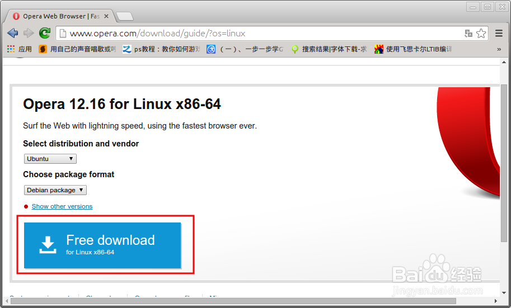Click the vertical scrollbar up arrow
511x308 pixels.
point(504,62)
